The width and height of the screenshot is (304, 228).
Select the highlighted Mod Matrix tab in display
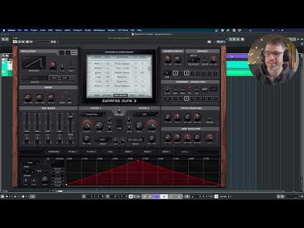(x=120, y=96)
